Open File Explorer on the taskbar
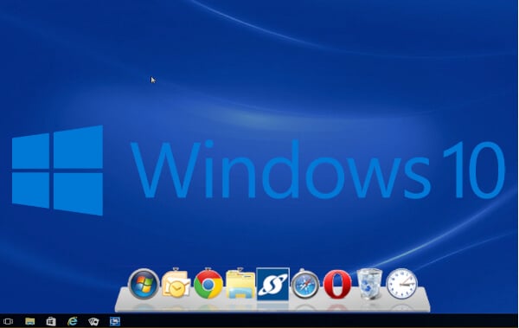The height and width of the screenshot is (328, 519). [x=29, y=321]
